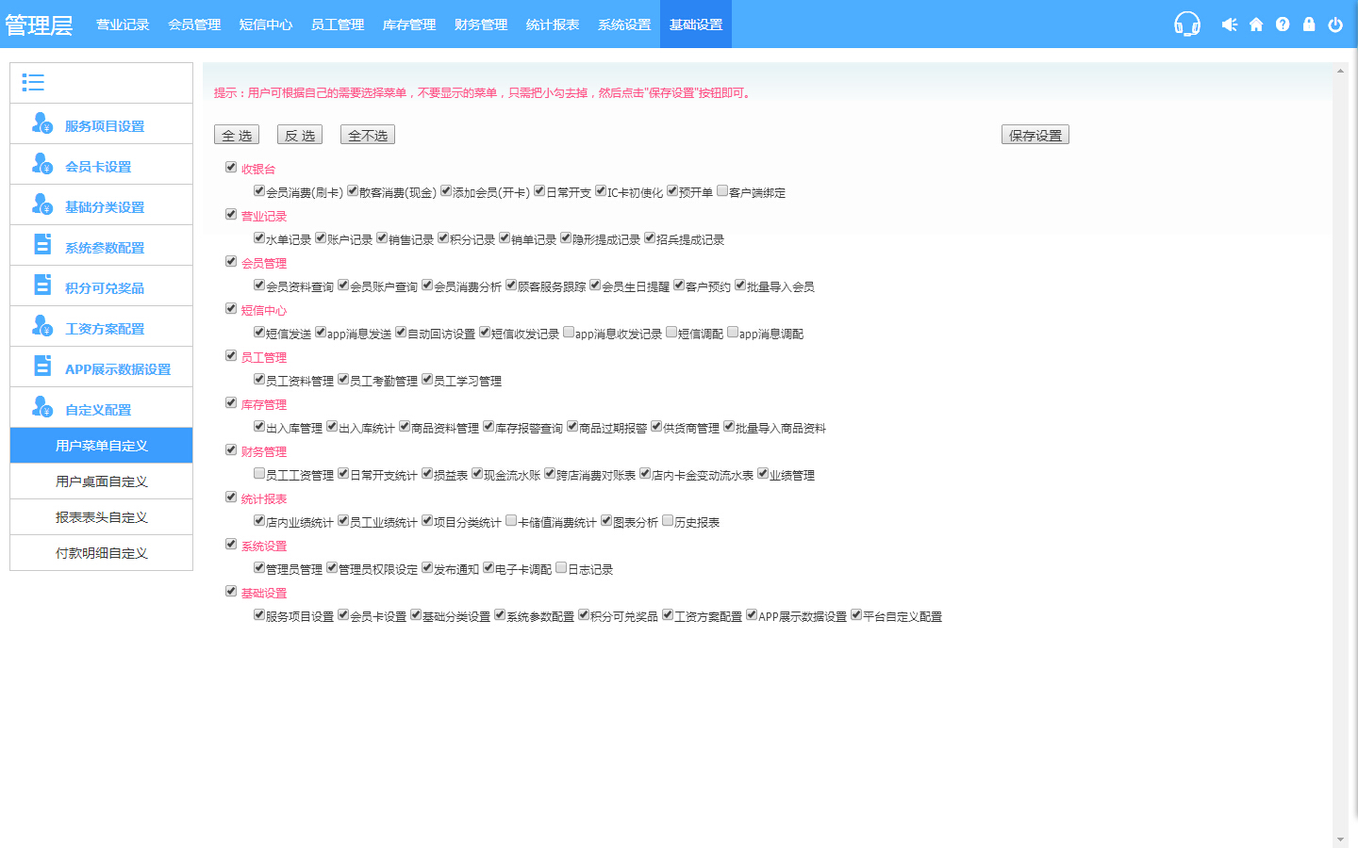Enable the 客户端绑定 checkbox
Image resolution: width=1358 pixels, height=848 pixels.
[x=722, y=191]
